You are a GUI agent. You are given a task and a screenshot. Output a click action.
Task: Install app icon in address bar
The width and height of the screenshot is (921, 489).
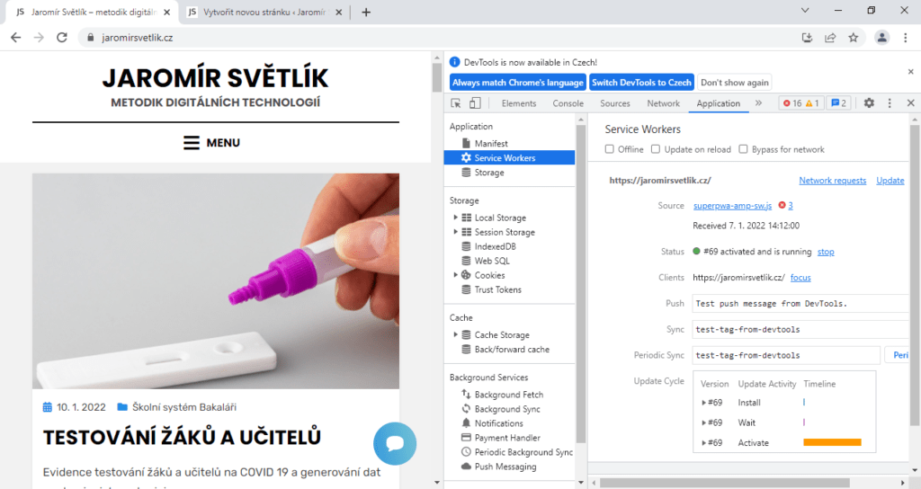click(807, 38)
